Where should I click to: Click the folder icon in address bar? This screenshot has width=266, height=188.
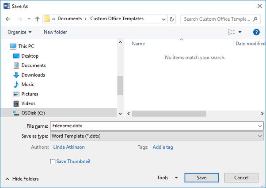[x=47, y=19]
